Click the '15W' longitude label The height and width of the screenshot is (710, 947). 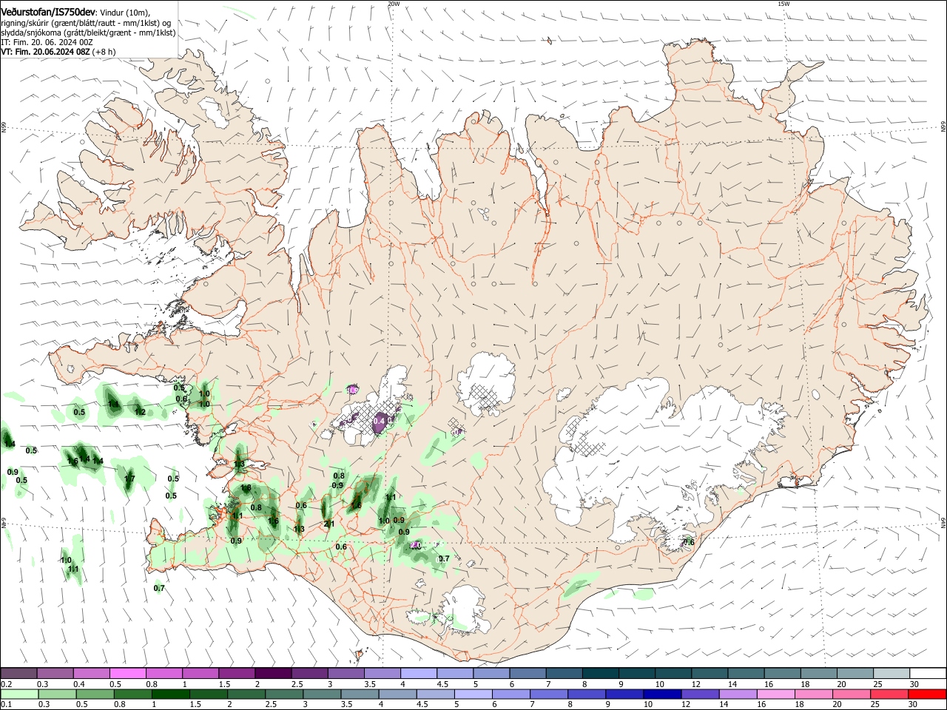pyautogui.click(x=783, y=4)
